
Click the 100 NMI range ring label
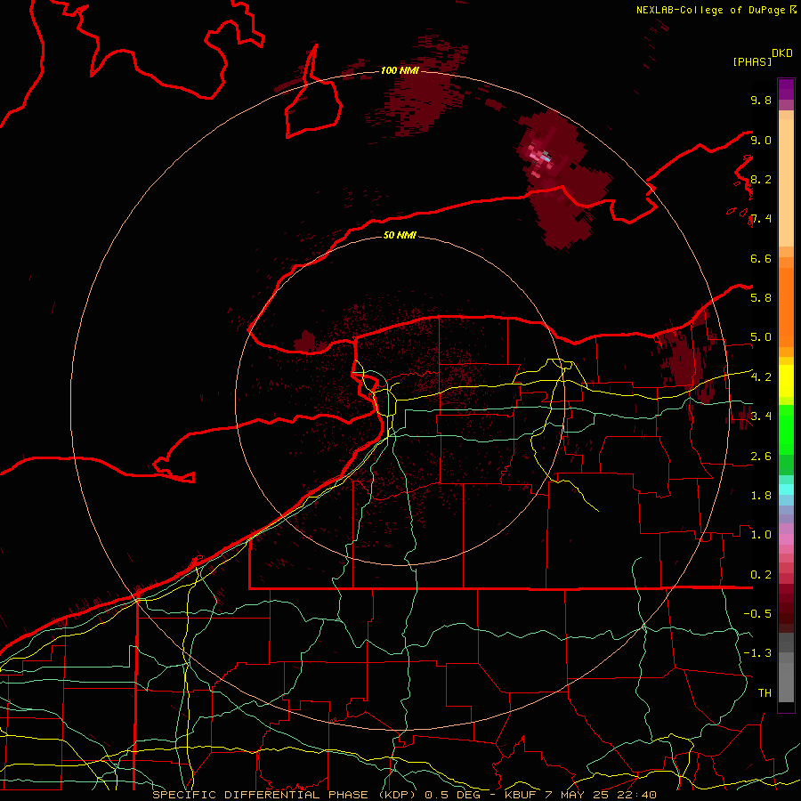coord(400,70)
